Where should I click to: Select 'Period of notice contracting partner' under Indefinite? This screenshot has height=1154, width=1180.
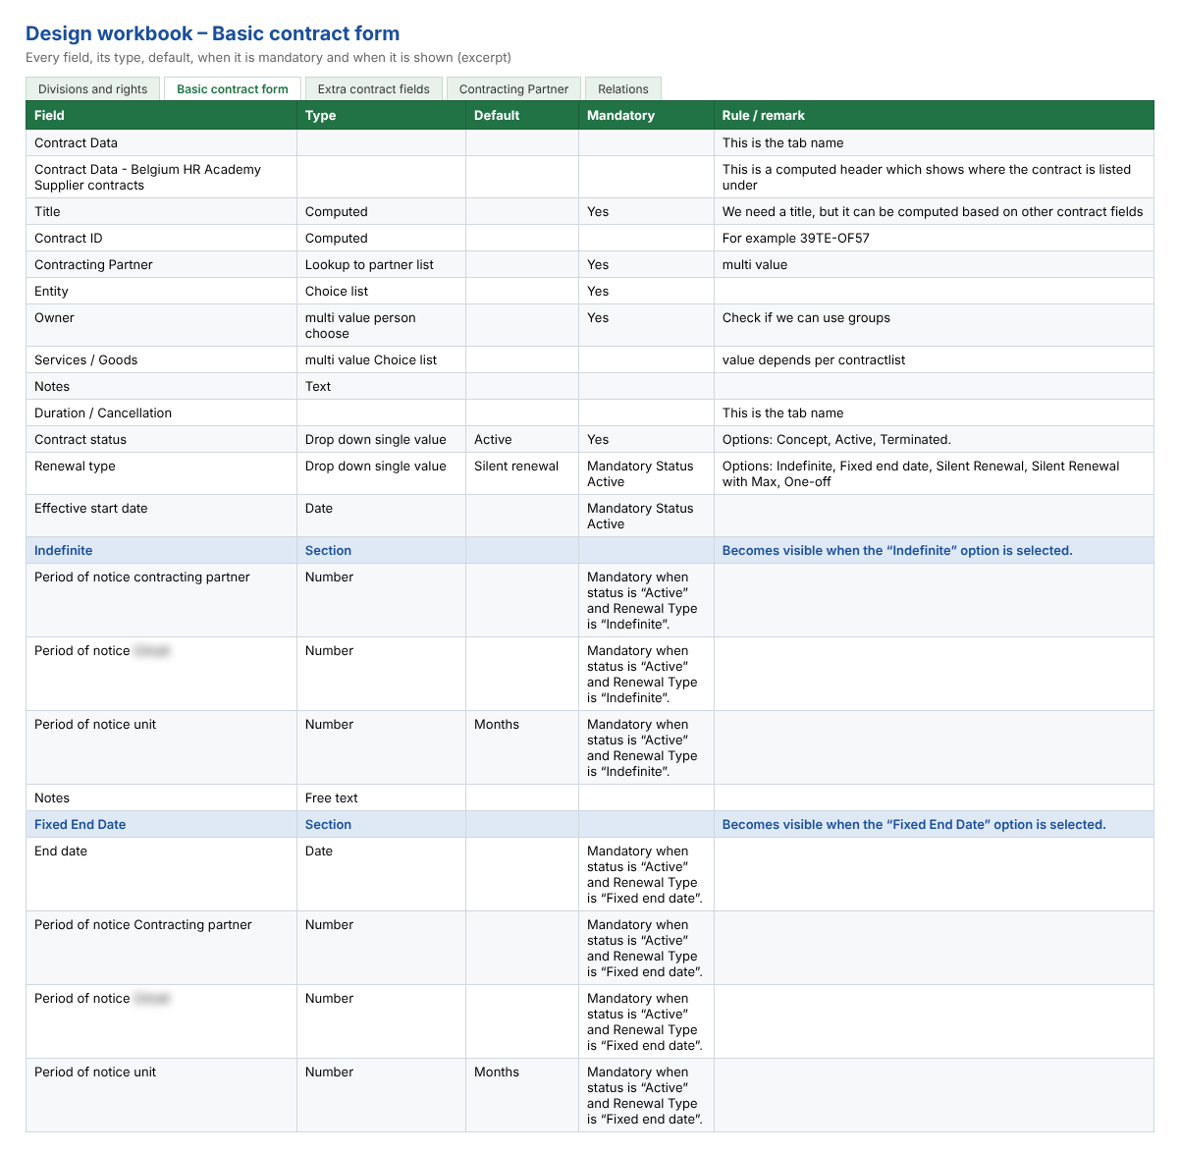(161, 600)
